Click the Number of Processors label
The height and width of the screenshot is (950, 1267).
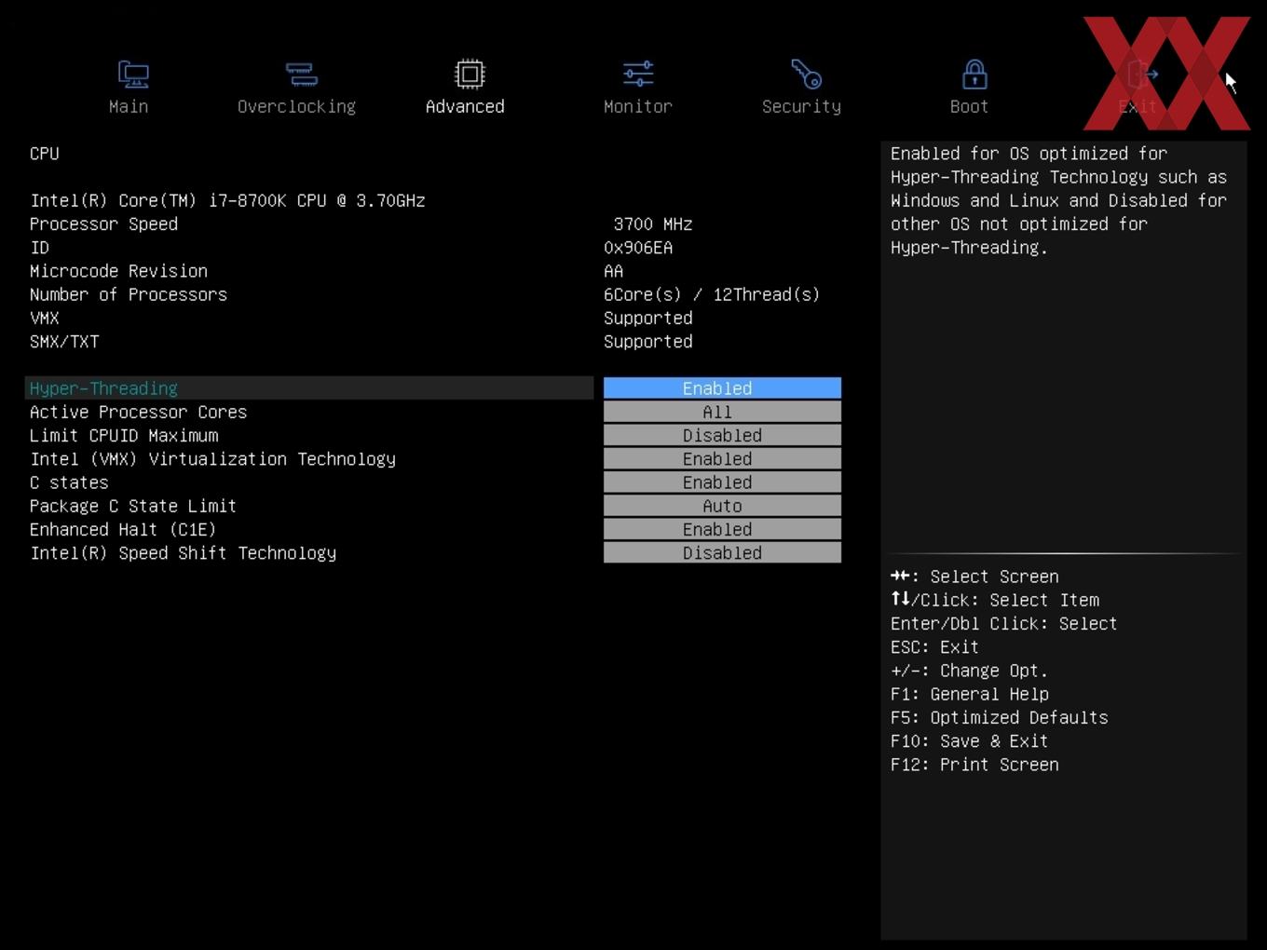click(129, 294)
